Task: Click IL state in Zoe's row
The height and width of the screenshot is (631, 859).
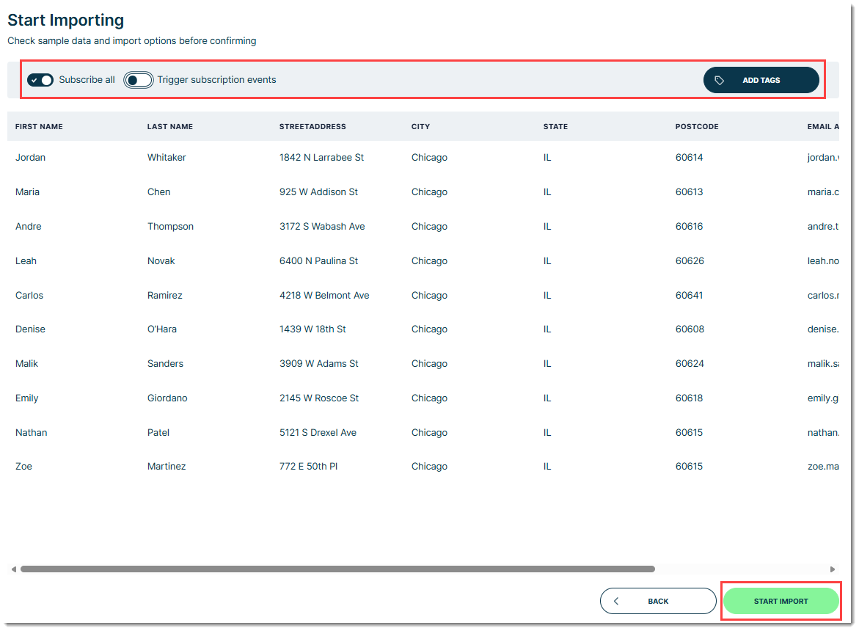Action: point(547,467)
